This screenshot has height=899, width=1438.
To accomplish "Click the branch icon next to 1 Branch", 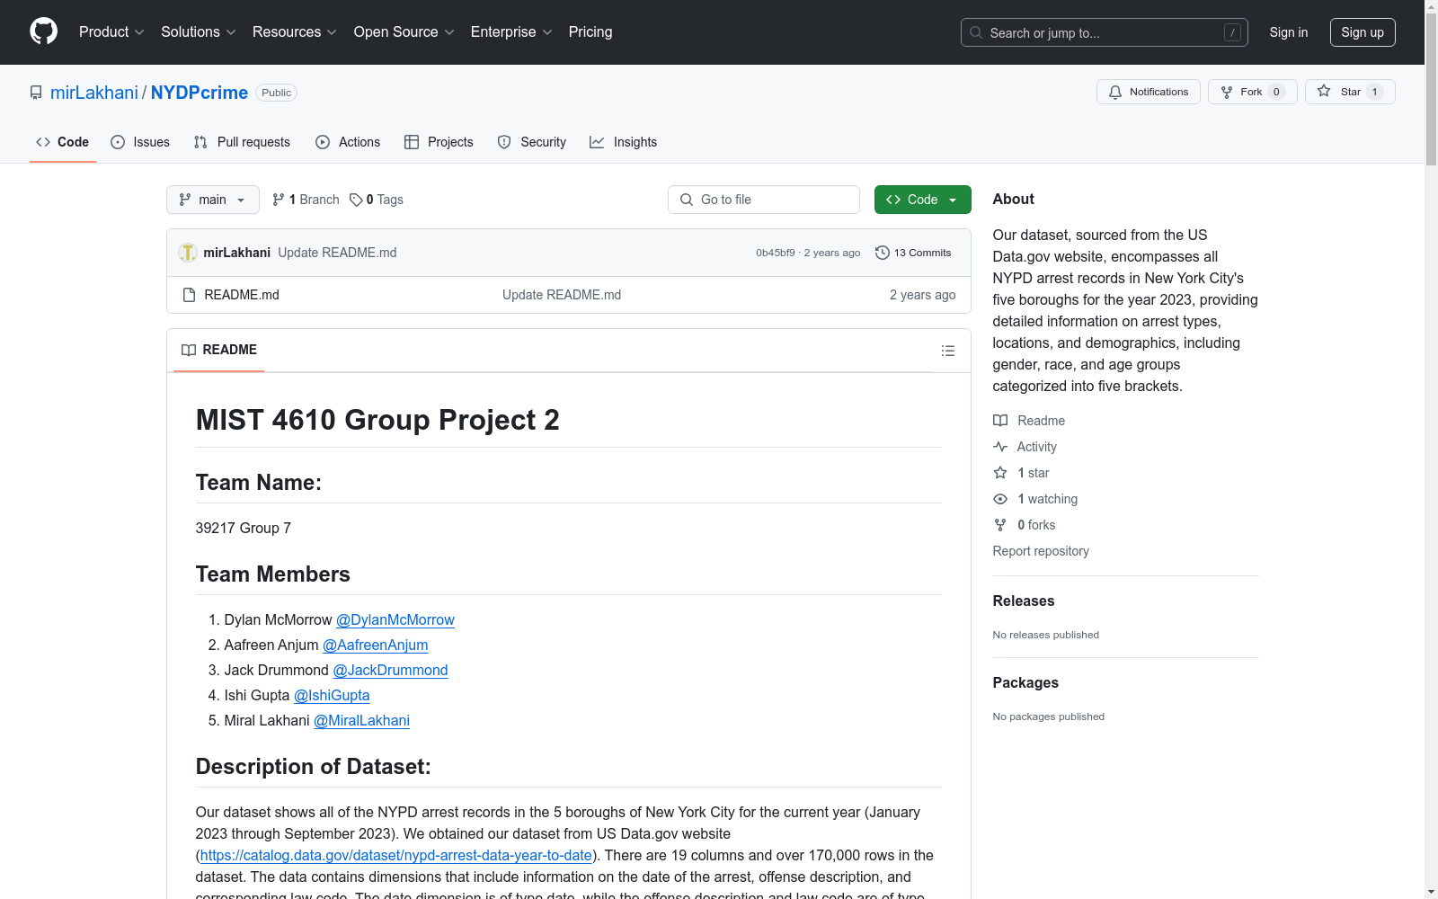I will pos(279,200).
